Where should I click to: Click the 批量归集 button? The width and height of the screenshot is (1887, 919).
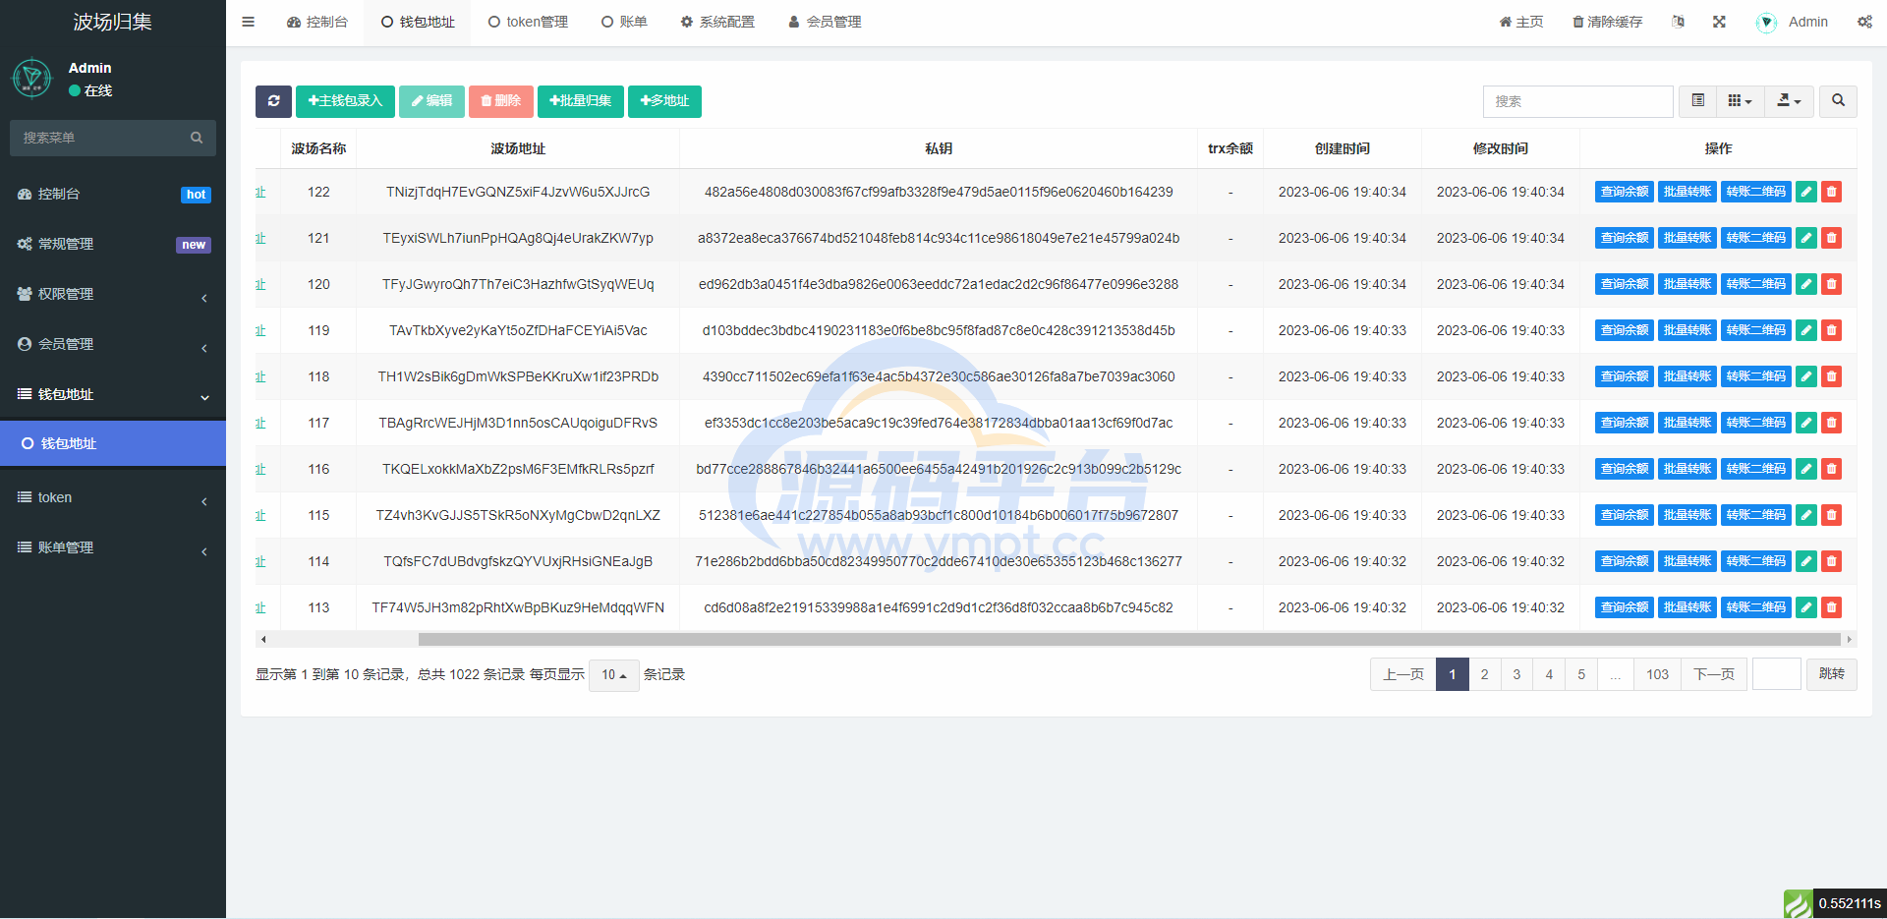tap(581, 101)
